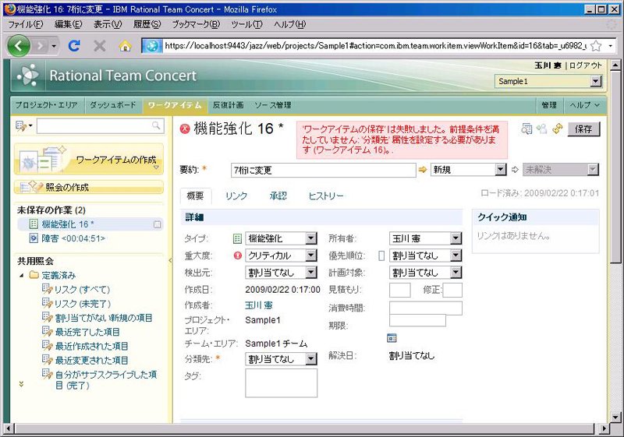
Task: Click the stop loading X icon
Action: tap(100, 46)
